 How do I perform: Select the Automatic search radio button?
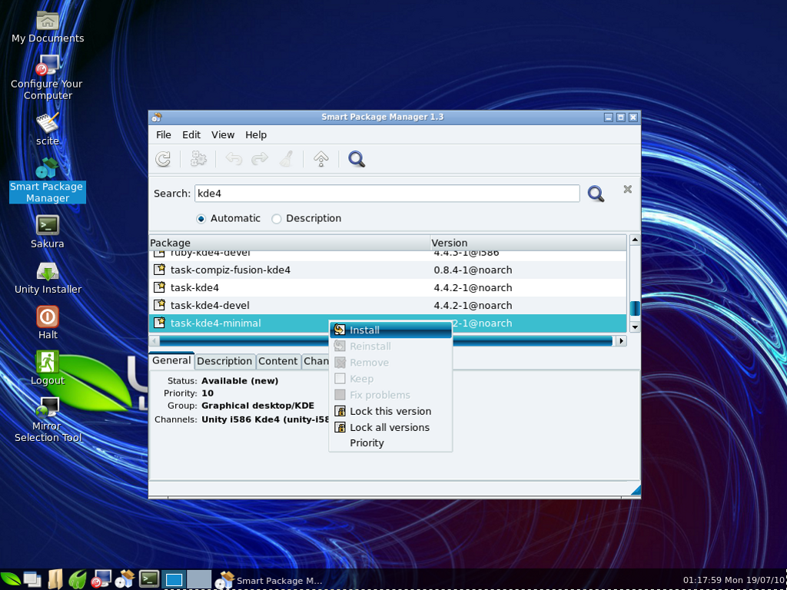click(201, 219)
